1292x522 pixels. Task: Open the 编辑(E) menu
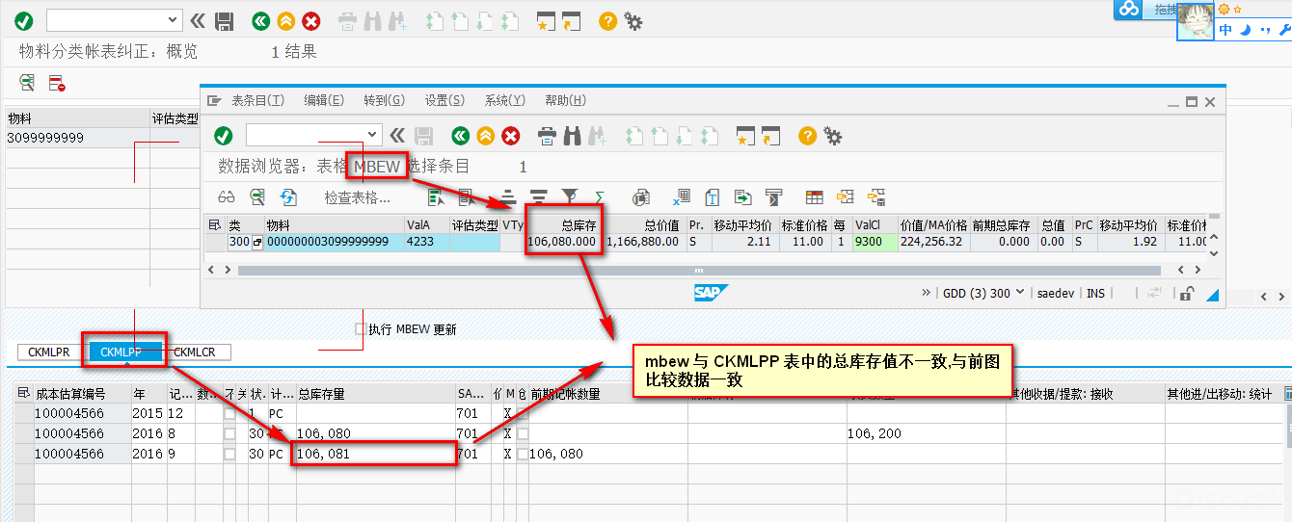tap(324, 100)
